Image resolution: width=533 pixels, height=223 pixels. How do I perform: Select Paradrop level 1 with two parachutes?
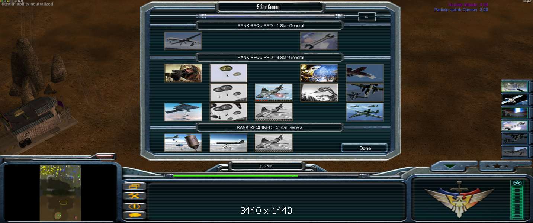click(x=228, y=73)
